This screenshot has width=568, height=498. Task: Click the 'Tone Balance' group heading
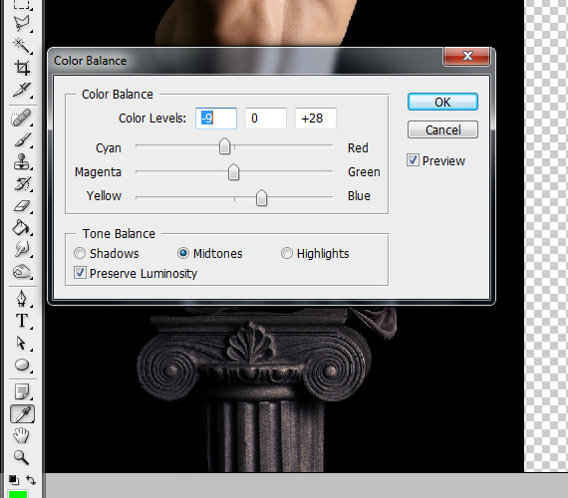point(119,234)
